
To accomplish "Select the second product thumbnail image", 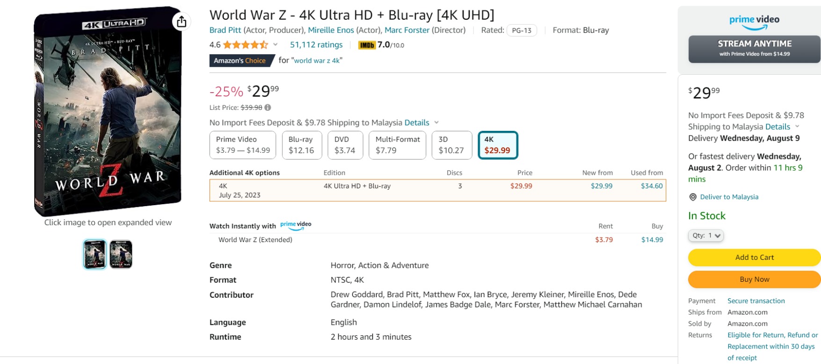I will click(x=121, y=254).
